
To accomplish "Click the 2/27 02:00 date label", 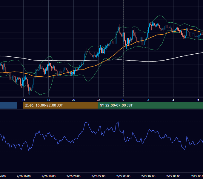I will (x=148, y=176).
